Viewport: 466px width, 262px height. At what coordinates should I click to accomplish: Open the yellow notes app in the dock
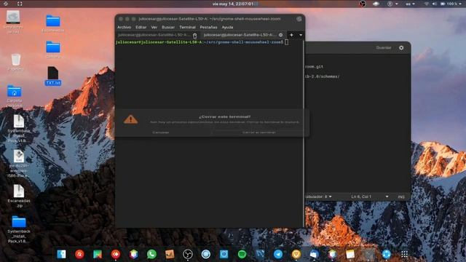(x=350, y=254)
